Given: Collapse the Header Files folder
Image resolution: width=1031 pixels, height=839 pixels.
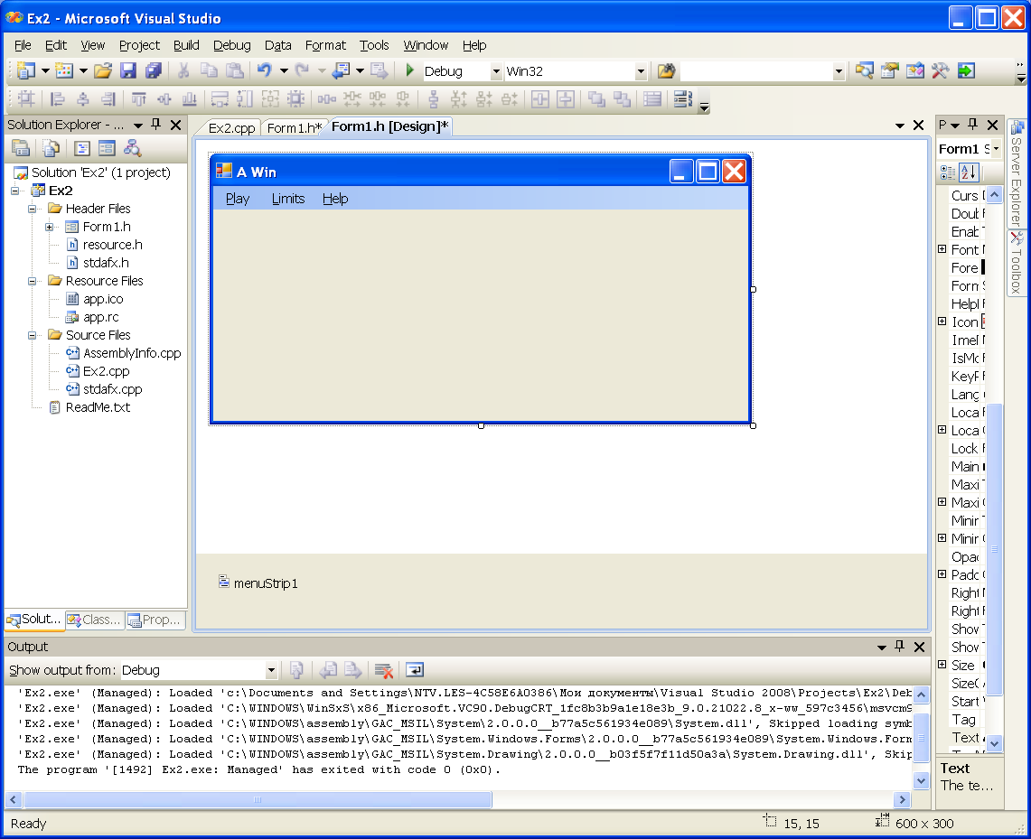Looking at the screenshot, I should tap(32, 209).
